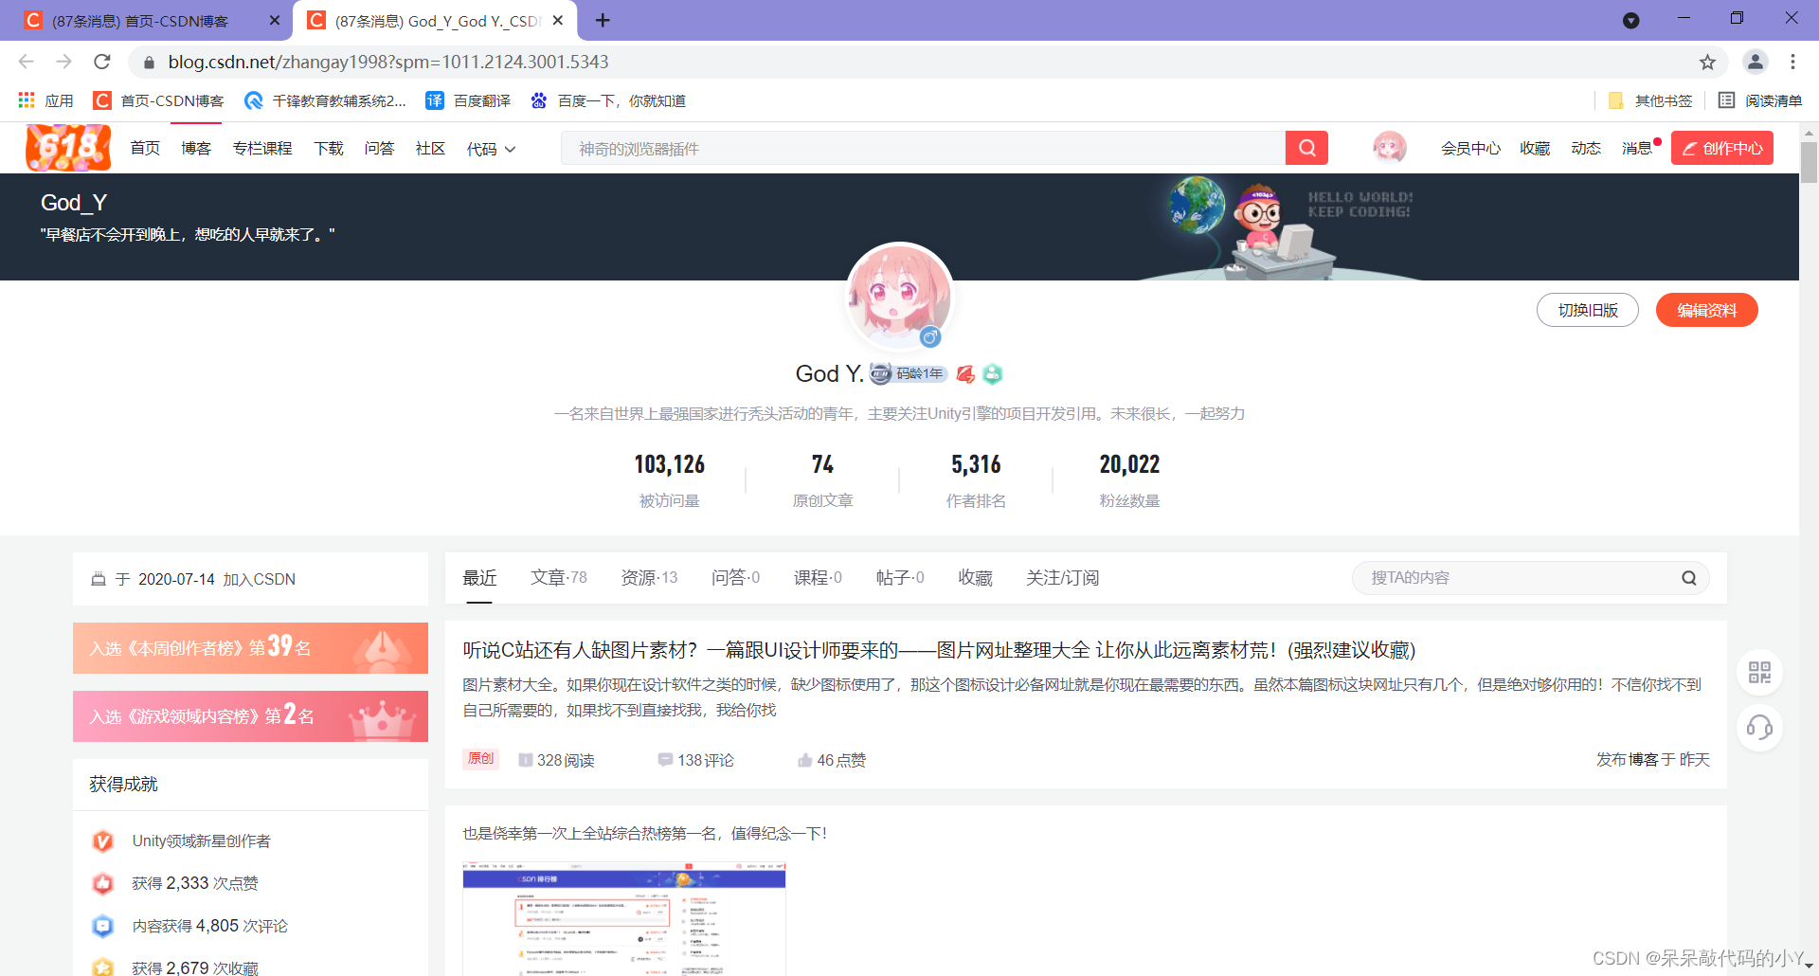Select the 帖子·0 tab
The width and height of the screenshot is (1819, 976).
click(x=900, y=578)
